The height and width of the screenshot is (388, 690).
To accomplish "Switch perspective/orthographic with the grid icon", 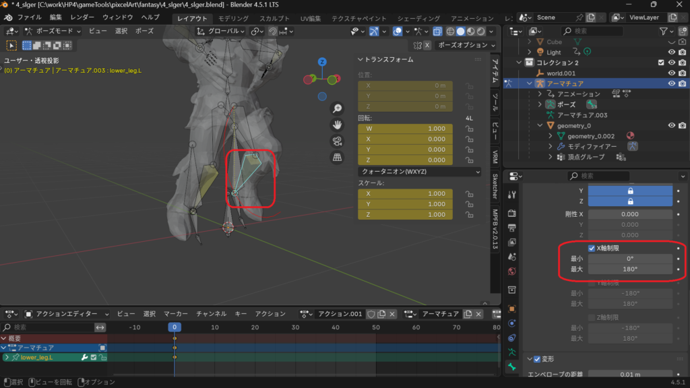I will click(338, 157).
